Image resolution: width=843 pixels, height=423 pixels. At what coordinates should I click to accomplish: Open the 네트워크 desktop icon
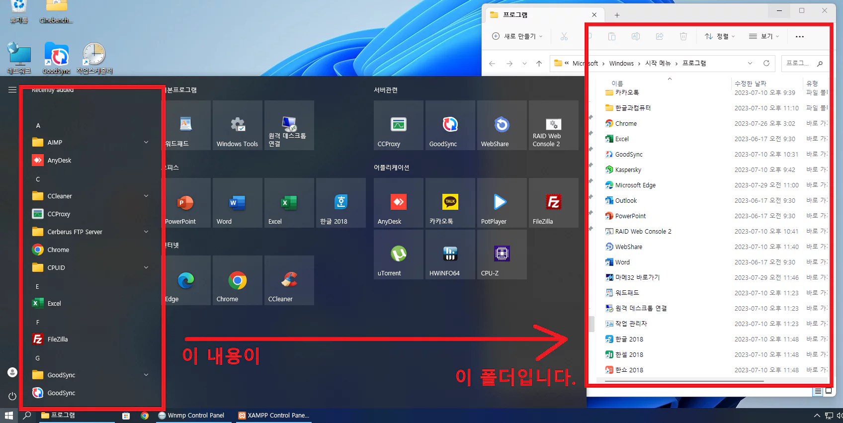pyautogui.click(x=19, y=58)
